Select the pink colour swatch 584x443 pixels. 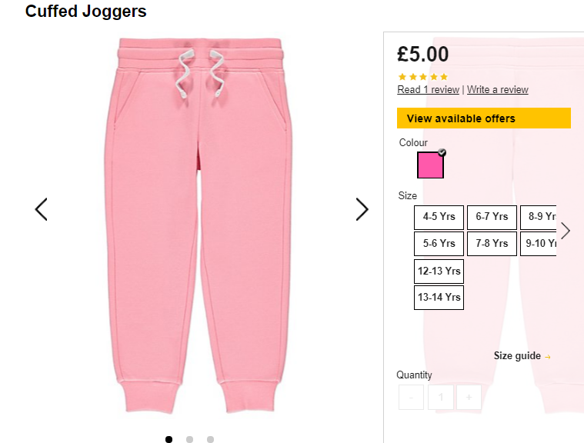(430, 165)
